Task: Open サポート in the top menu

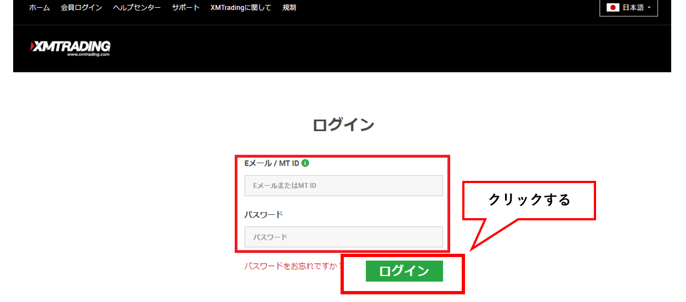Action: pos(186,8)
